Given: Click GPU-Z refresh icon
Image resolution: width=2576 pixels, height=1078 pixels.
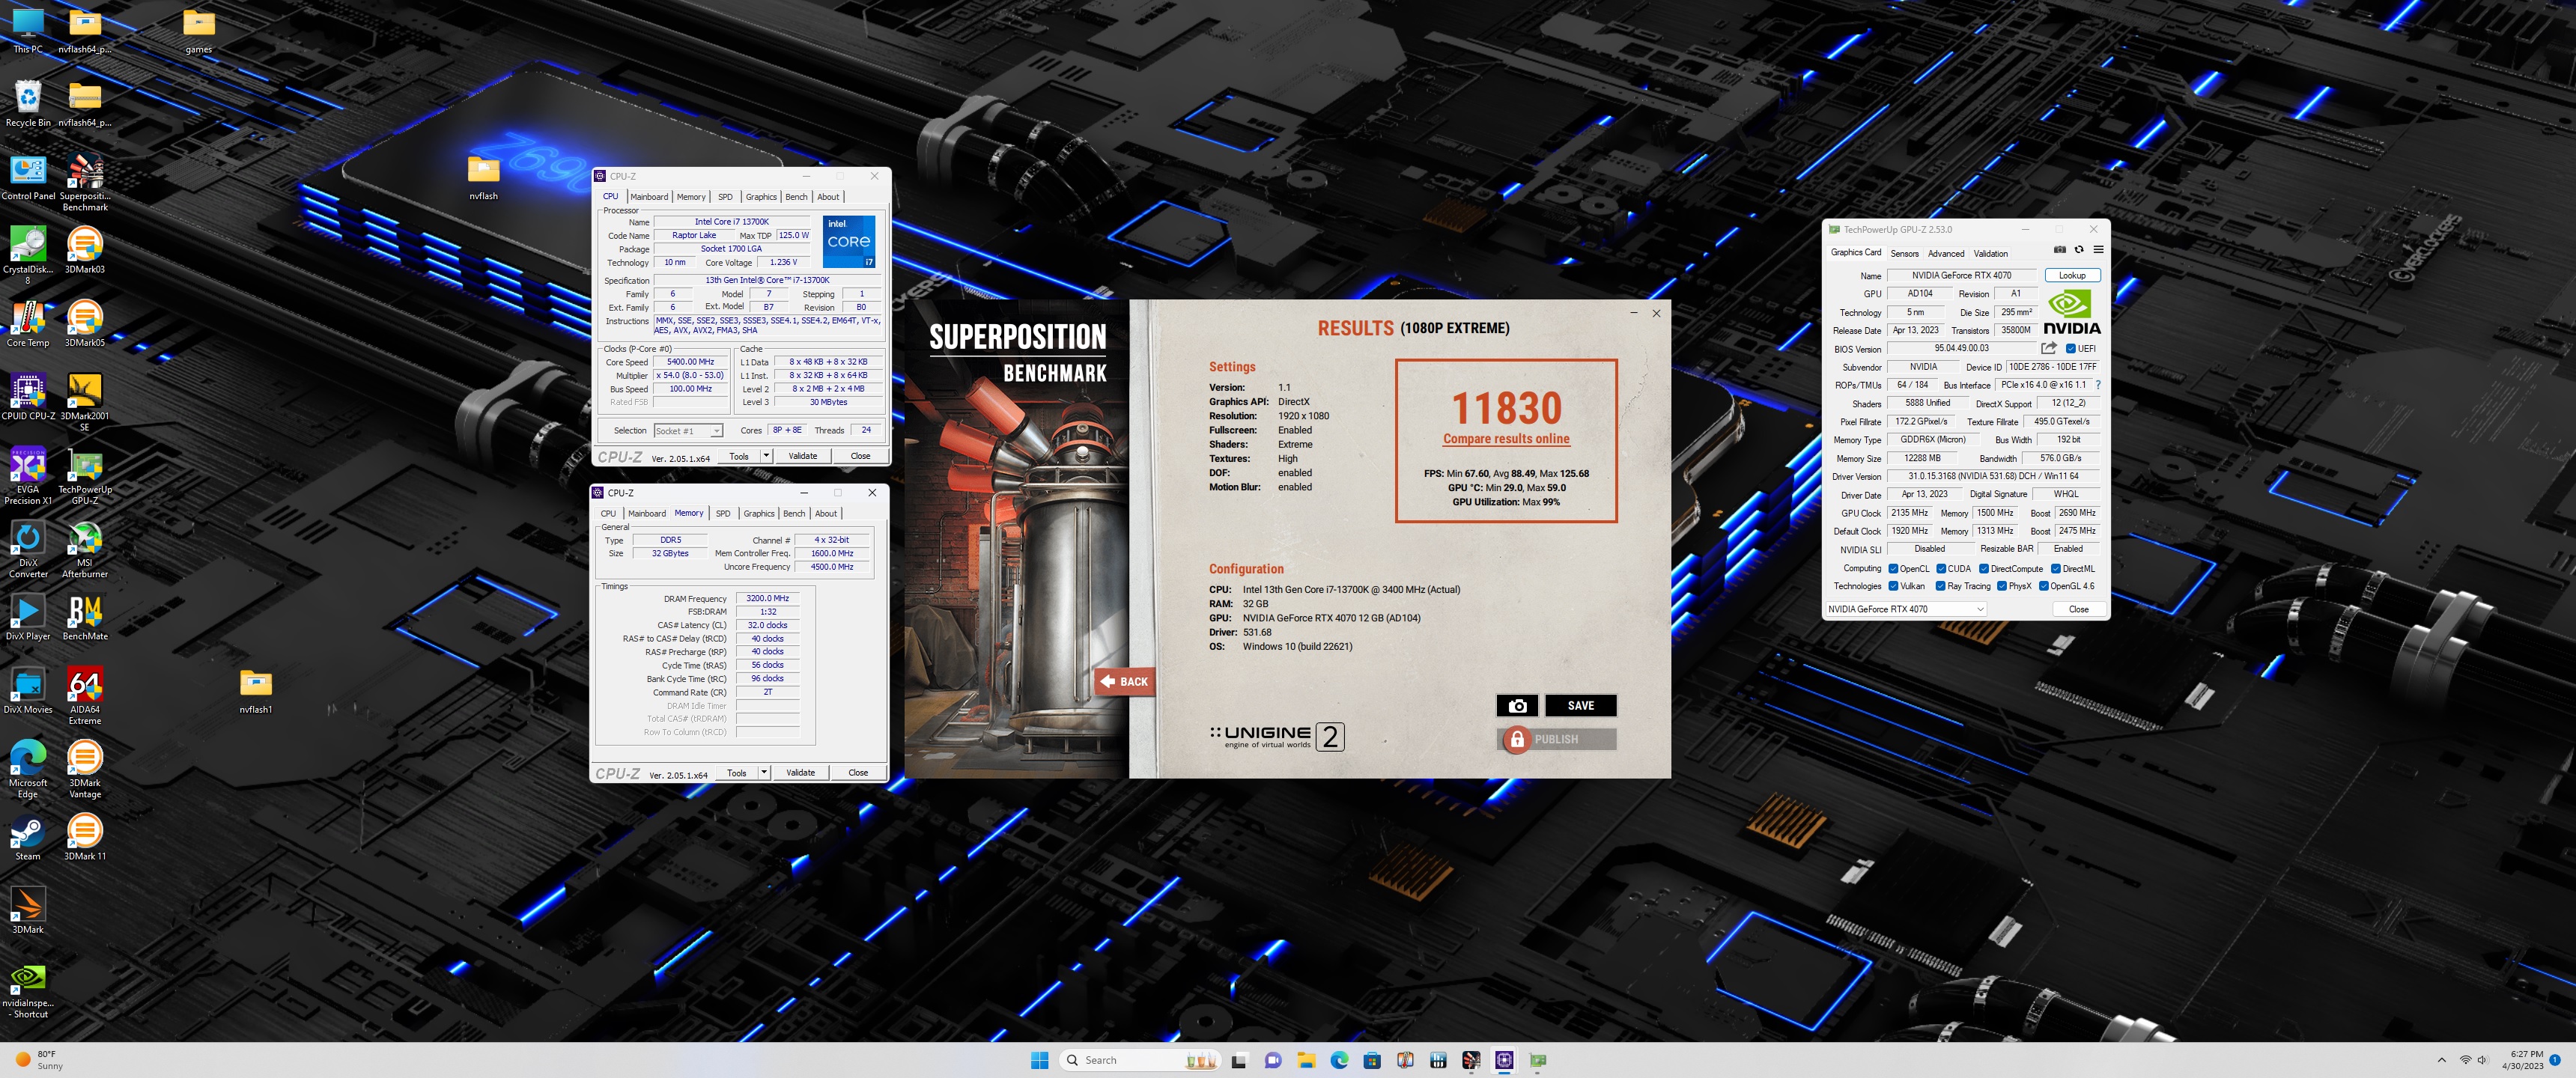Looking at the screenshot, I should [x=2079, y=250].
